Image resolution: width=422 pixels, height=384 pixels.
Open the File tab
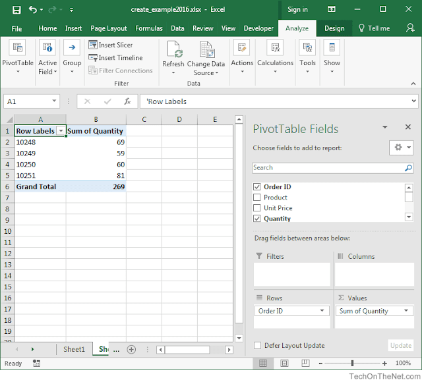(16, 28)
